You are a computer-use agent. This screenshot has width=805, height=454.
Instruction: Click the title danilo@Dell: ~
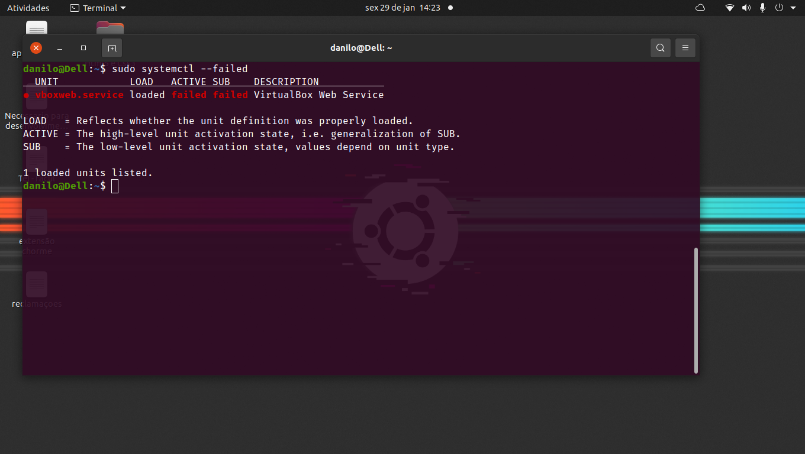(x=361, y=48)
